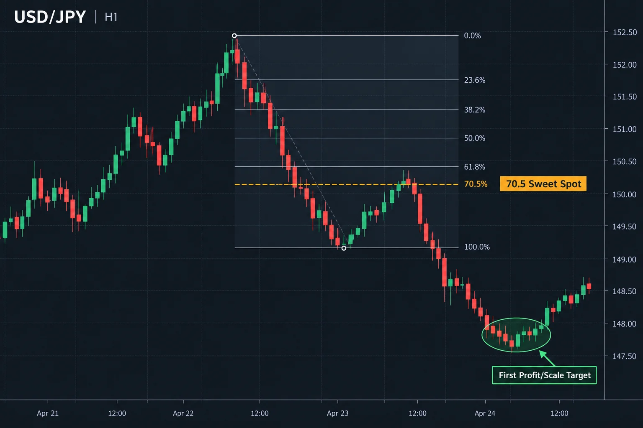The width and height of the screenshot is (643, 428).
Task: Select the 61.8% retracement label
Action: [475, 167]
